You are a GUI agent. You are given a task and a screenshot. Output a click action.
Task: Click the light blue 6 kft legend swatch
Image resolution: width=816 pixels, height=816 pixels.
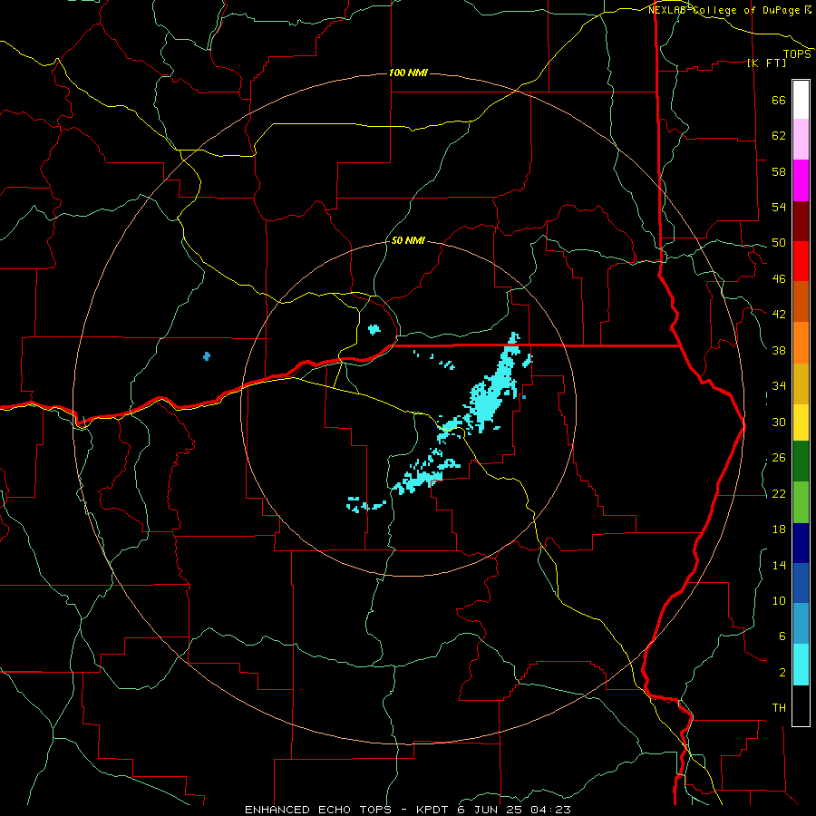click(x=801, y=624)
